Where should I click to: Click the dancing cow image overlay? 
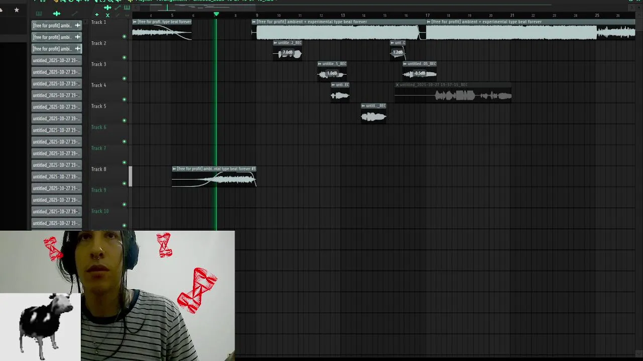coord(40,326)
